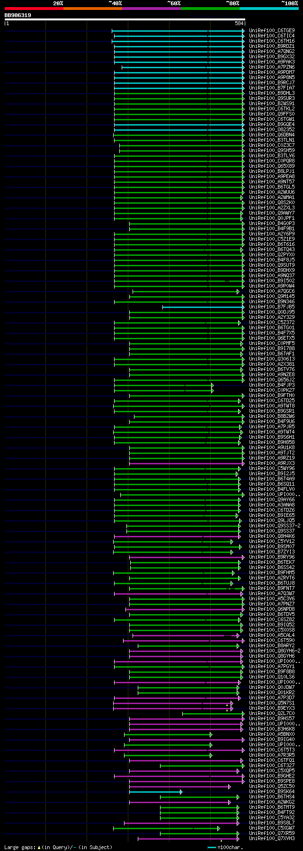Select the UniRef100_Q8H4K6 label
303x851 pixels.
pos(272,536)
